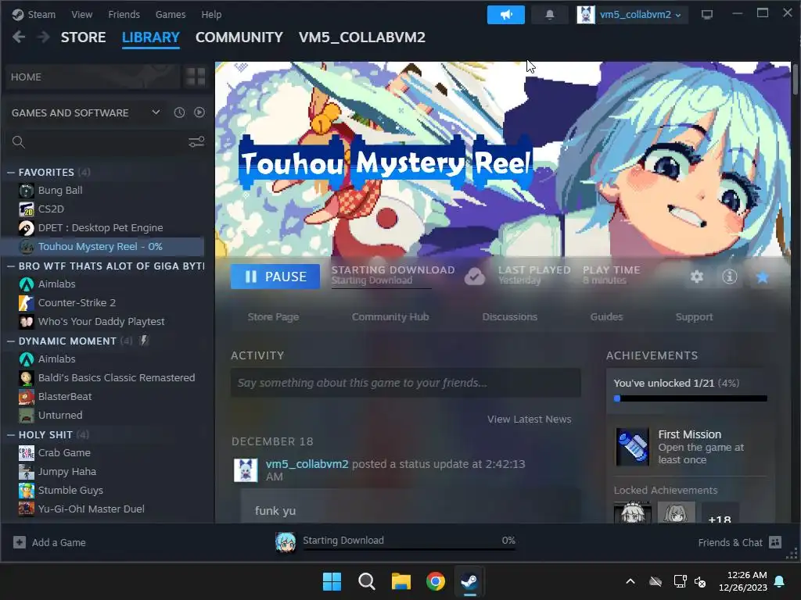Open the Steam menu
Viewport: 801px width, 600px height.
pos(34,14)
